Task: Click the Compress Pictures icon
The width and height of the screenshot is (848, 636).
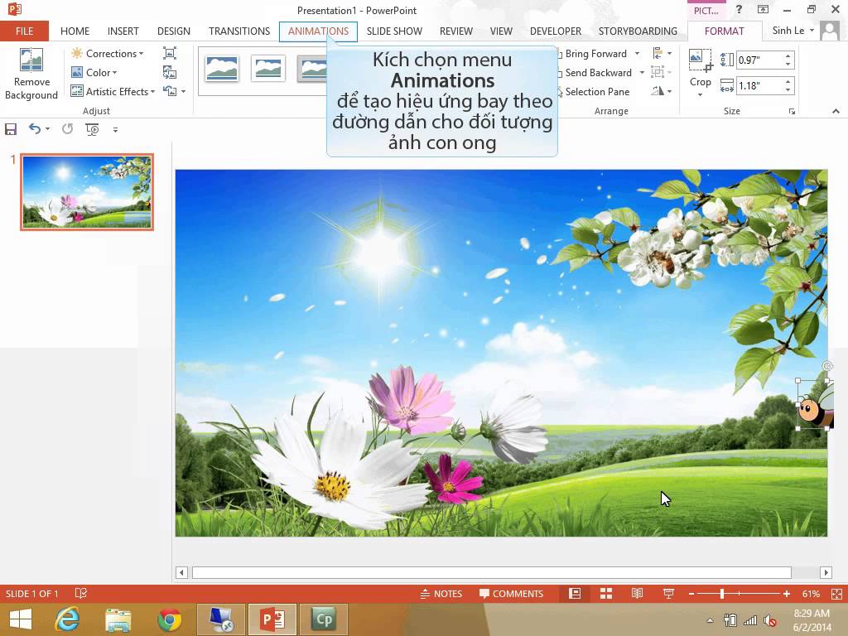Action: click(x=170, y=53)
